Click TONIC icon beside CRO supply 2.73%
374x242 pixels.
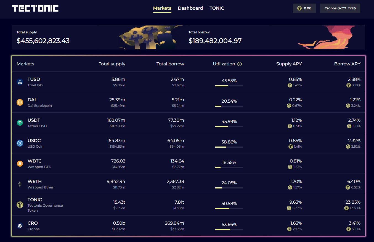coord(289,229)
